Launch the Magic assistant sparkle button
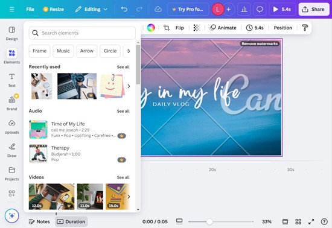The height and width of the screenshot is (228, 332). (x=12, y=216)
